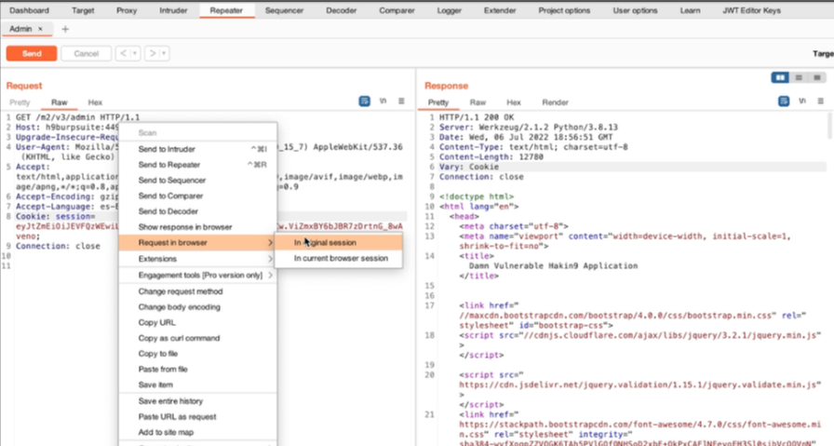Open the Extender tab
The height and width of the screenshot is (446, 834).
click(500, 10)
